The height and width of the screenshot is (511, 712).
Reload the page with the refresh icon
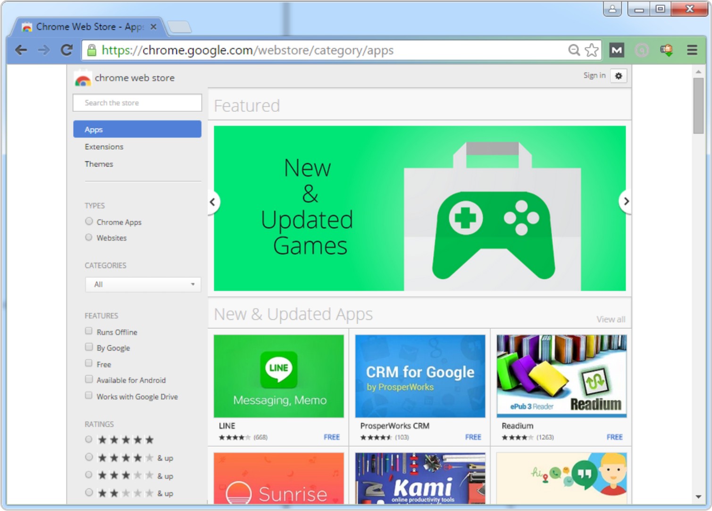point(67,50)
